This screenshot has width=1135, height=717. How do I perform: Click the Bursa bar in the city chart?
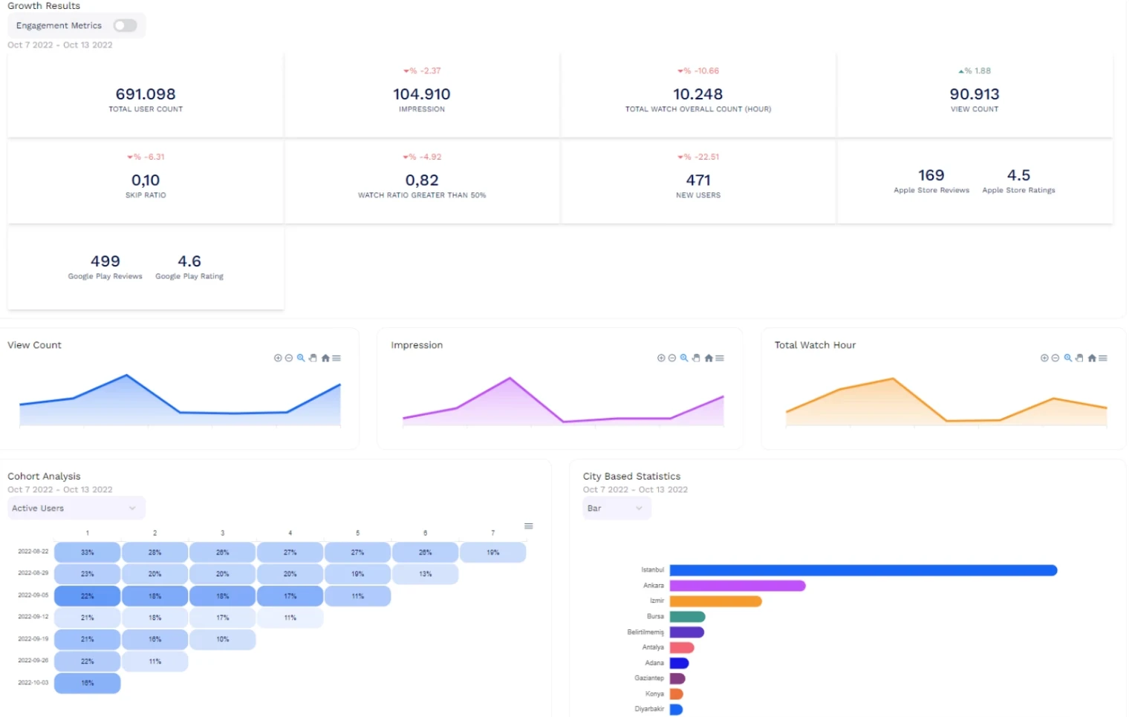pos(687,617)
